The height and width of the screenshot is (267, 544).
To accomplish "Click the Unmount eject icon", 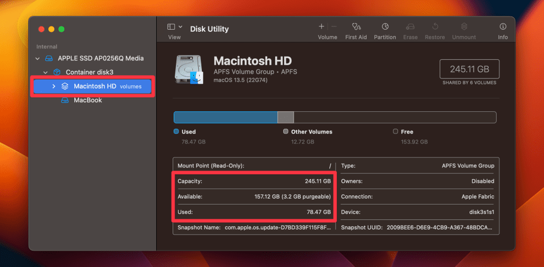I will point(464,26).
